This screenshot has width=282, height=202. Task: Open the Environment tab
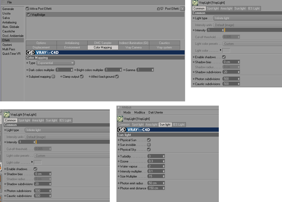[x=72, y=47]
